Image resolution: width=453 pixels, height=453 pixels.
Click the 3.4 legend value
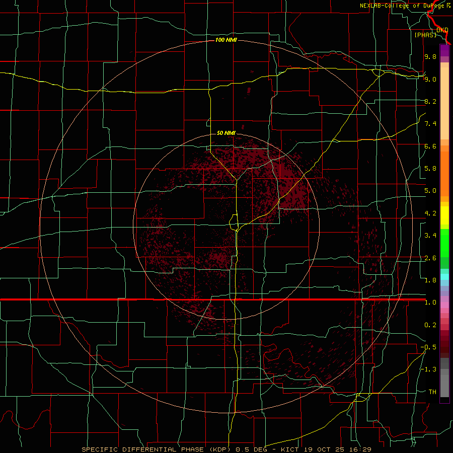coord(430,236)
